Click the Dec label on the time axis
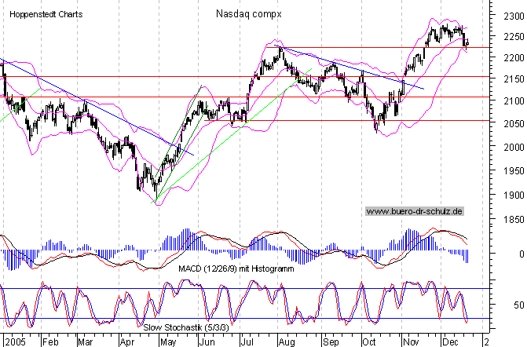The width and height of the screenshot is (527, 347). point(450,342)
